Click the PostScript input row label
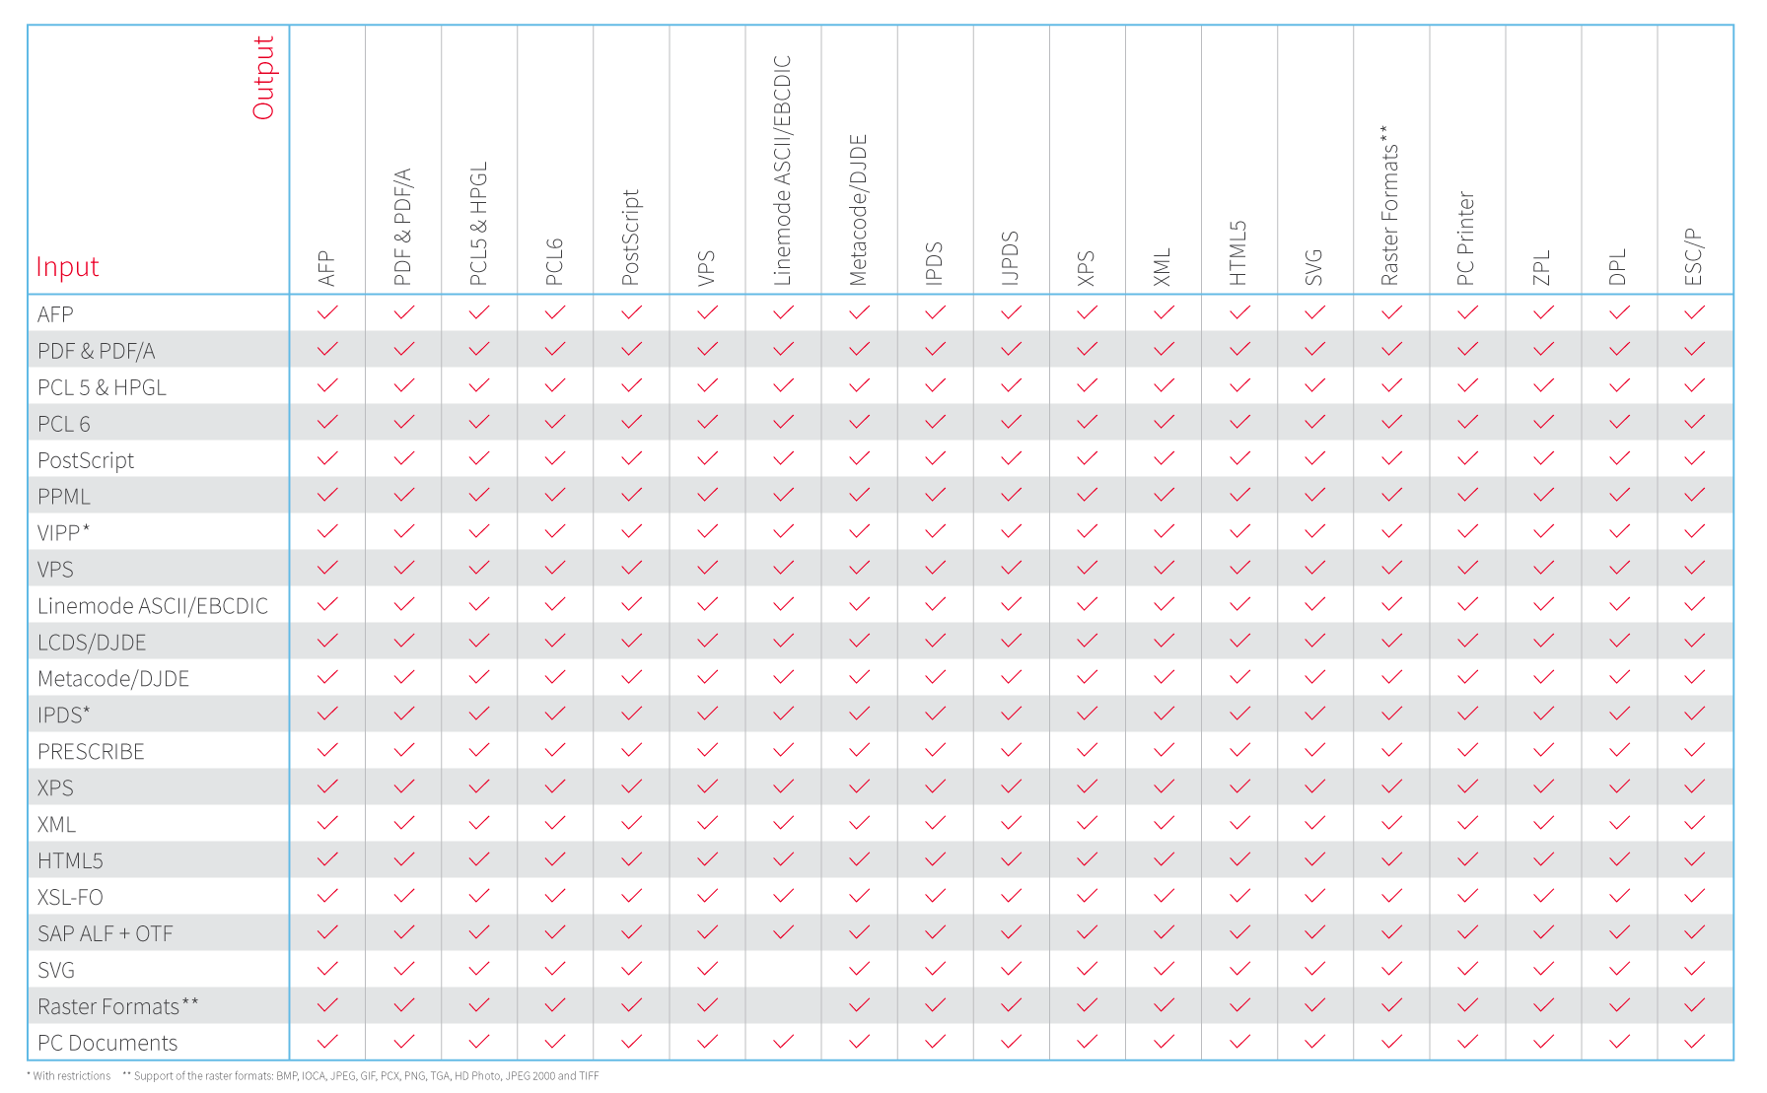 [x=86, y=460]
